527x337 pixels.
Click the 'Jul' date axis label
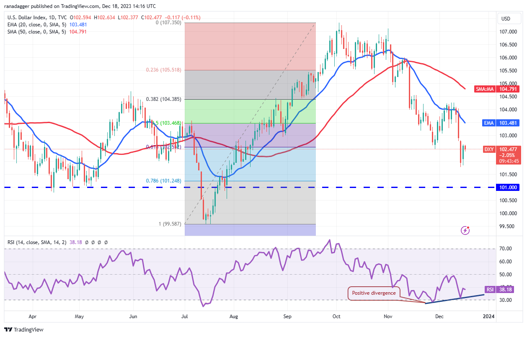[x=185, y=317]
